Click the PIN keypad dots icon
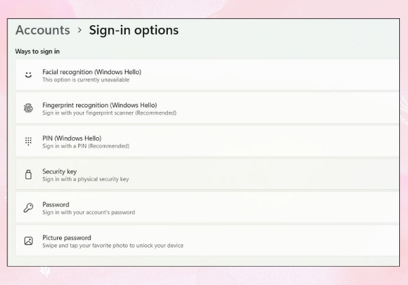 (x=29, y=141)
